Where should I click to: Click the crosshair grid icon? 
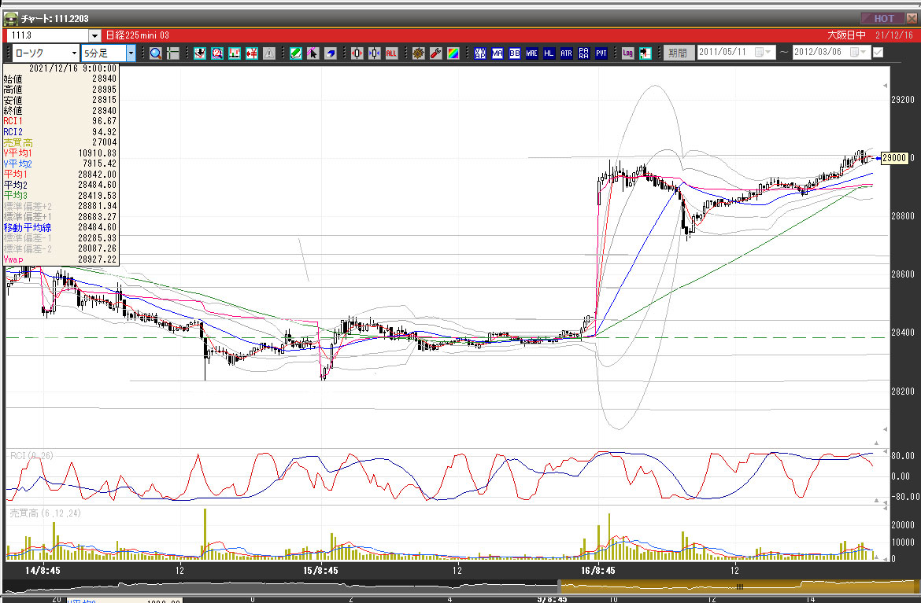tap(172, 53)
